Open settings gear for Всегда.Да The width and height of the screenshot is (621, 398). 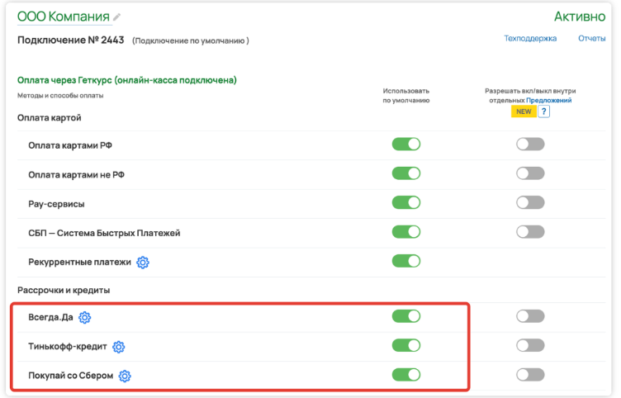point(85,317)
